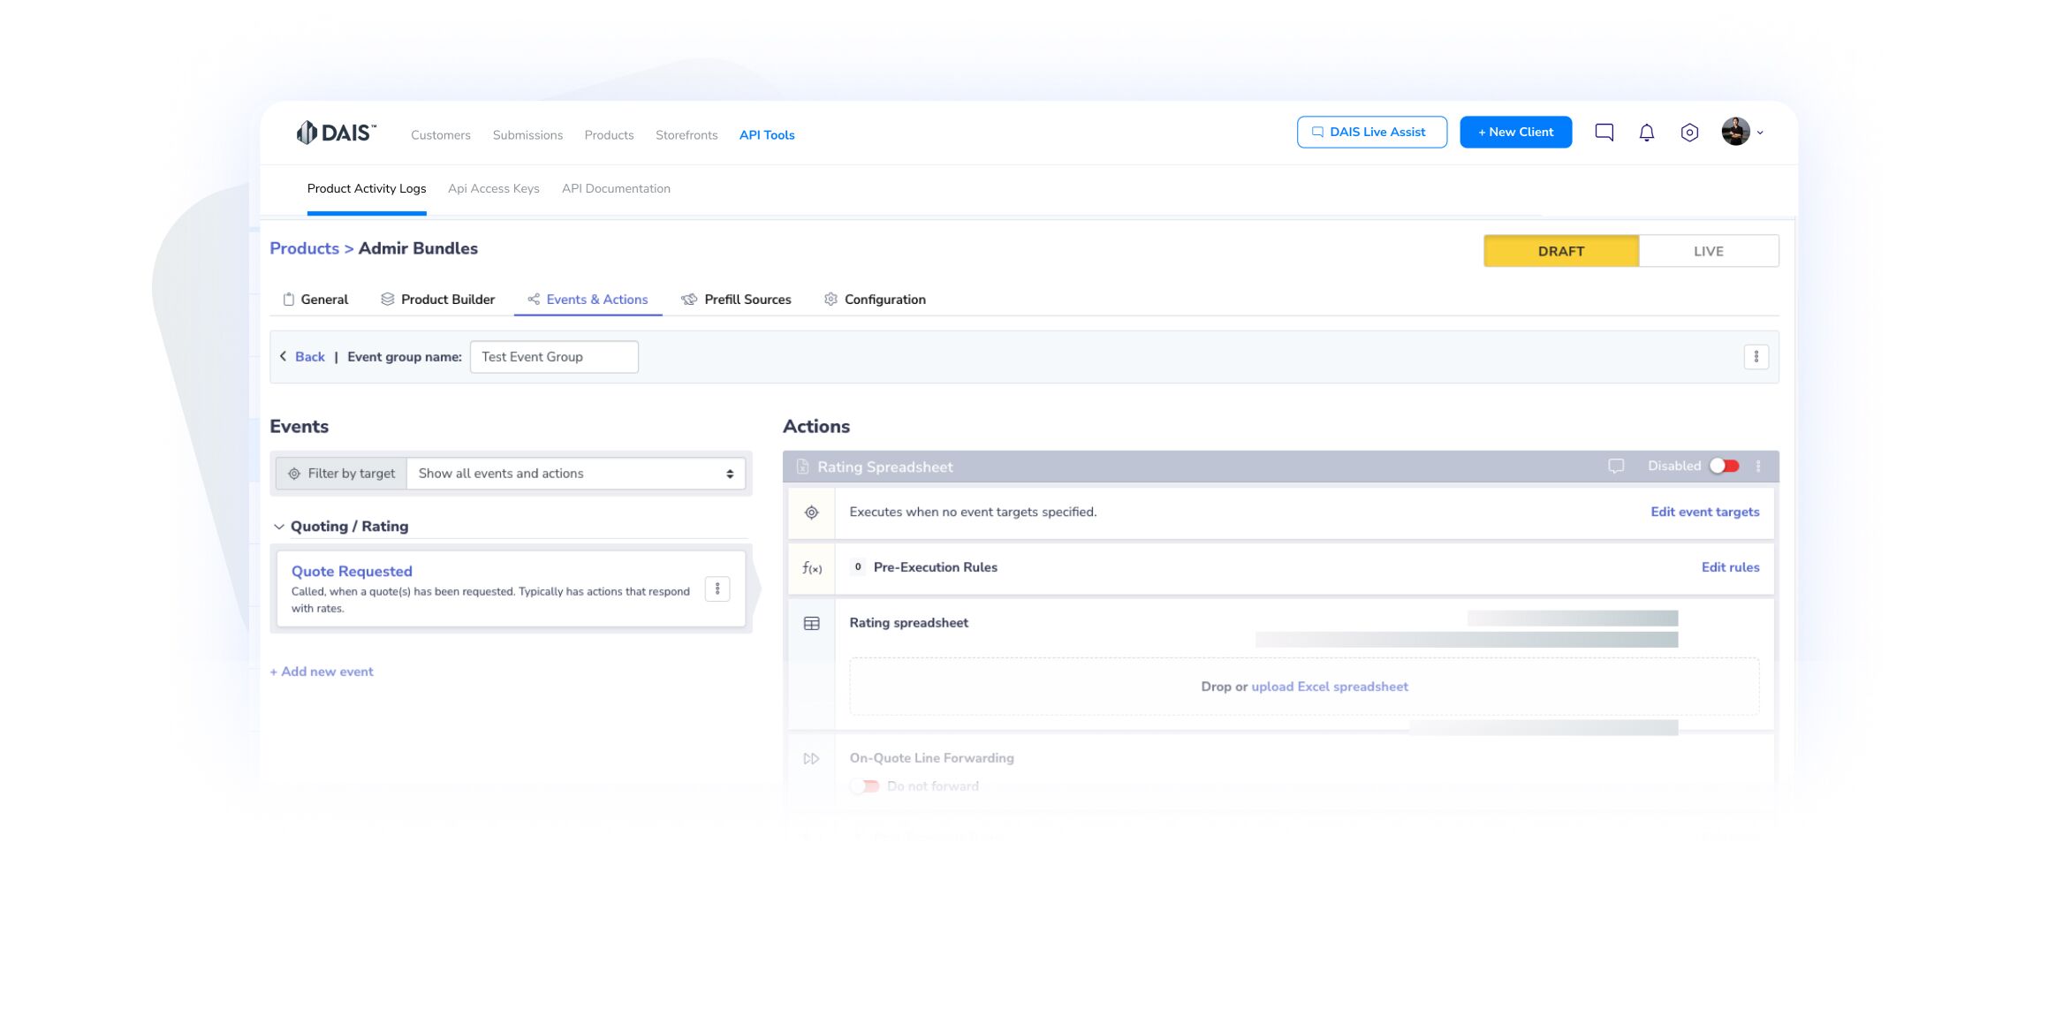Open the chat messages icon in header
Image resolution: width=2048 pixels, height=1010 pixels.
pyautogui.click(x=1604, y=133)
